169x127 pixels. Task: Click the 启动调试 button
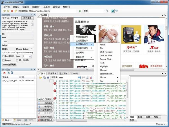pos(45,103)
